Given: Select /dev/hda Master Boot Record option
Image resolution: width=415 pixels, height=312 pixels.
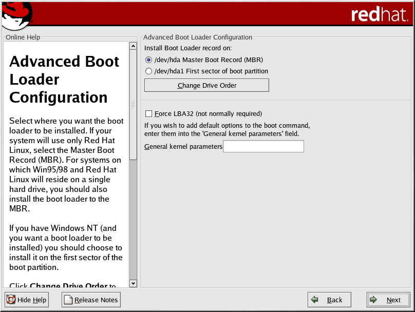Looking at the screenshot, I should coord(149,60).
